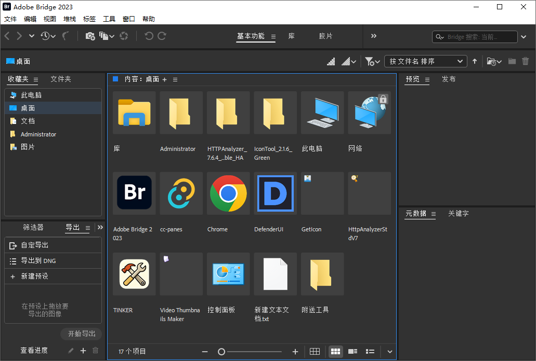This screenshot has width=536, height=361.
Task: Open the recent files clock dropdown
Action: click(47, 36)
